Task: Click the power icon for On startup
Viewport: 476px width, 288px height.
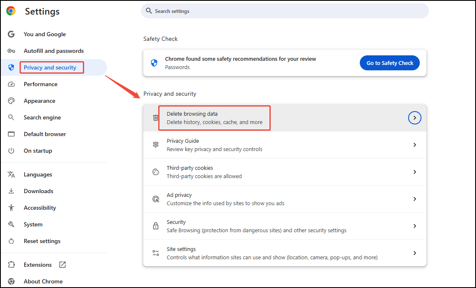Action: [x=11, y=151]
